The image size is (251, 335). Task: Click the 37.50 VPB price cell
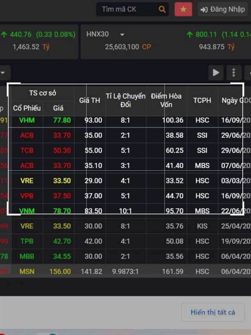coord(62,196)
